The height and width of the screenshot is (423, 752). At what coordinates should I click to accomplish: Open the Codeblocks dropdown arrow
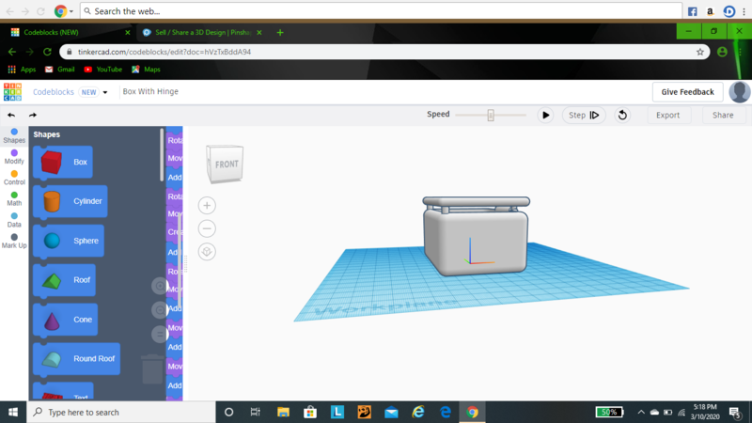(105, 92)
